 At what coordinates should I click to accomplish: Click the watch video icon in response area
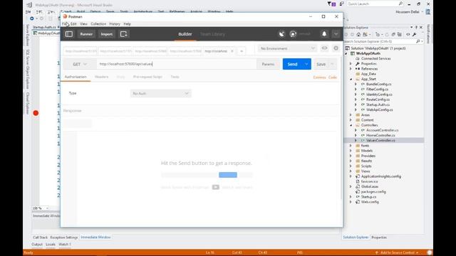(215, 187)
